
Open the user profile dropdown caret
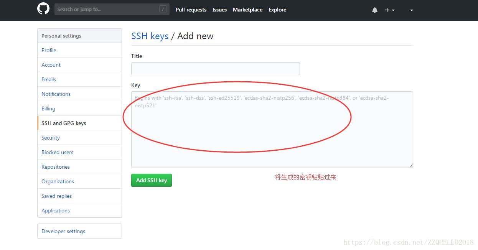click(x=411, y=10)
